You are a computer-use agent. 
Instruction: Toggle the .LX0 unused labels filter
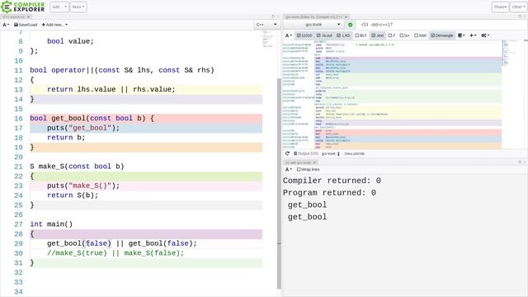click(x=343, y=35)
